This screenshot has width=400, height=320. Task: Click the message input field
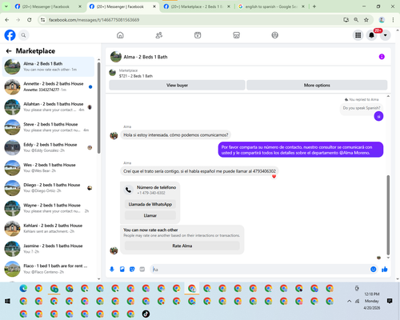[x=260, y=270]
